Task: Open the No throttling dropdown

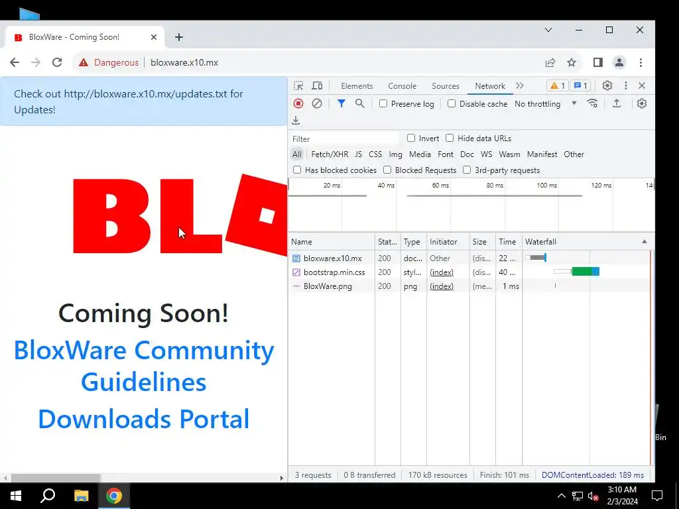Action: pos(546,104)
